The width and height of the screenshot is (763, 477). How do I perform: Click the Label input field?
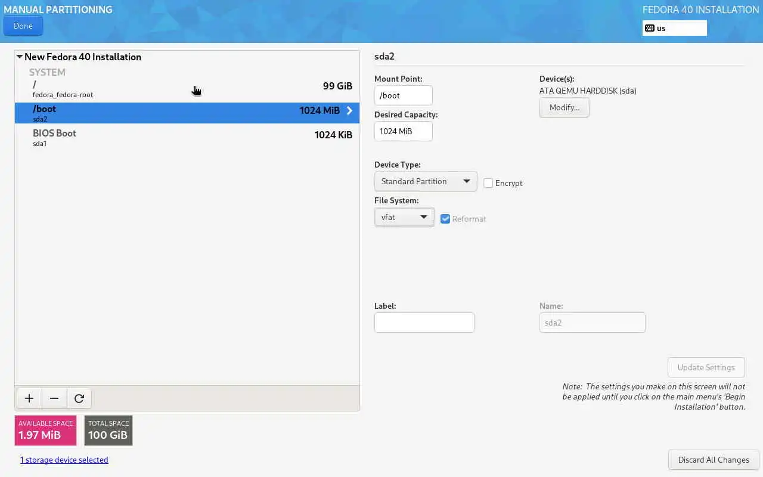[424, 323]
